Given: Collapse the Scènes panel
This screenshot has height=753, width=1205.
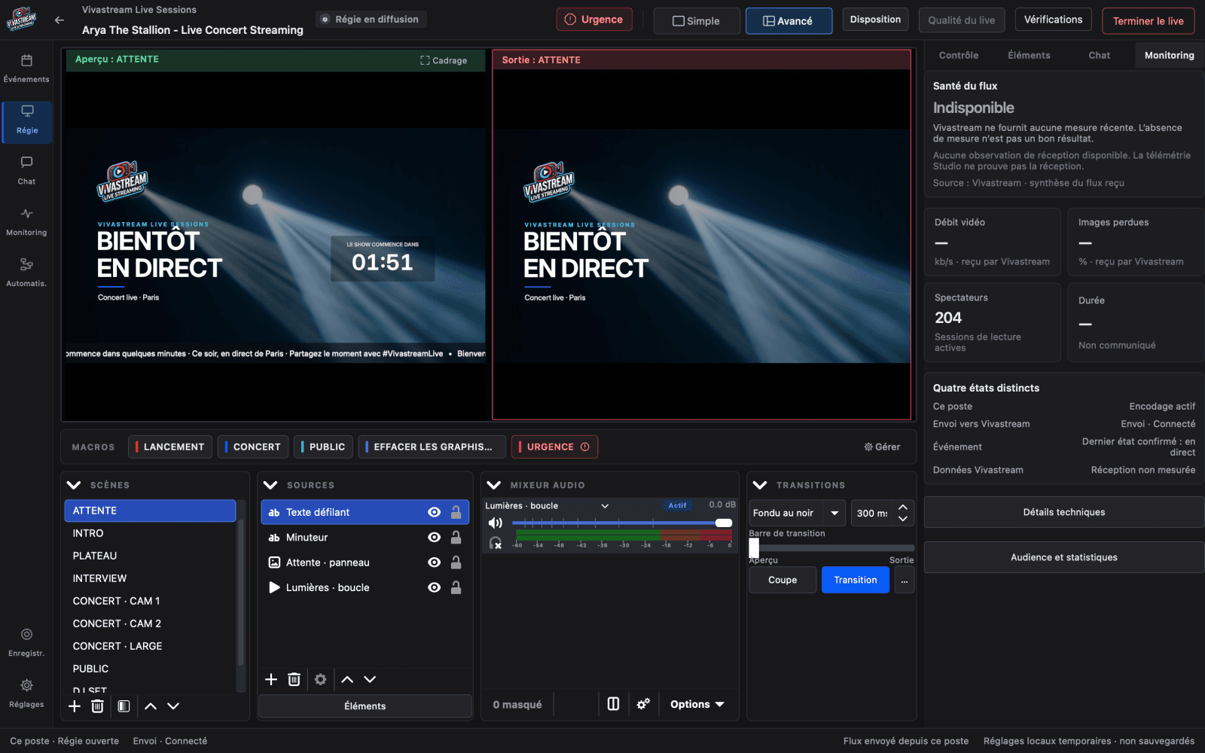Looking at the screenshot, I should 74,485.
